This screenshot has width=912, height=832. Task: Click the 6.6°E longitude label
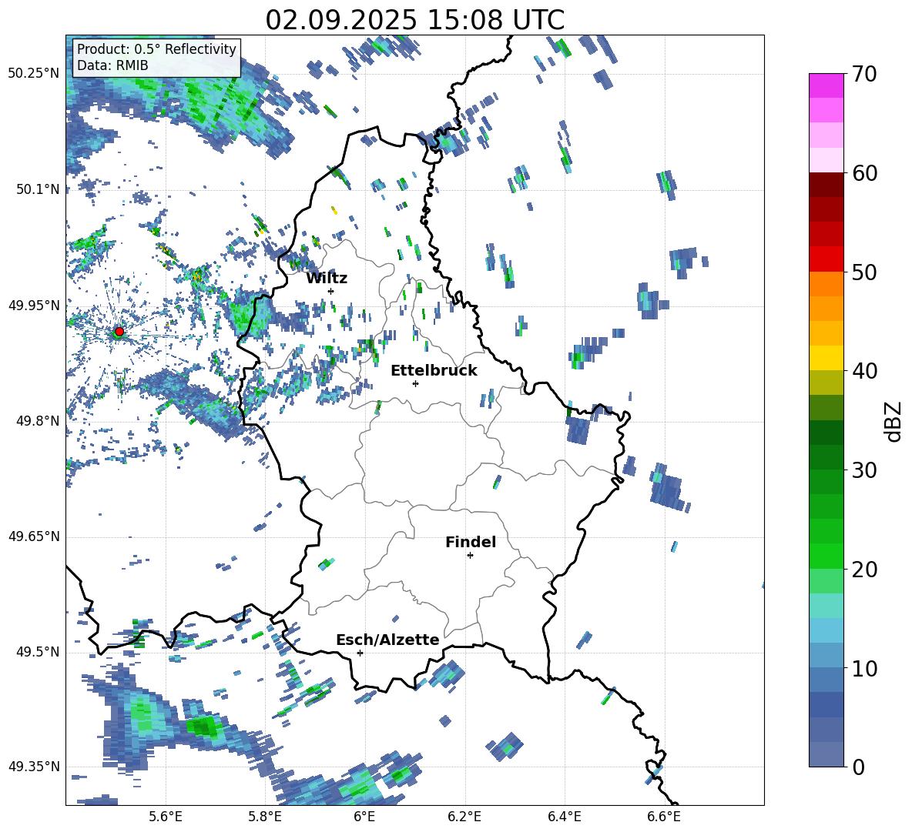coord(664,817)
